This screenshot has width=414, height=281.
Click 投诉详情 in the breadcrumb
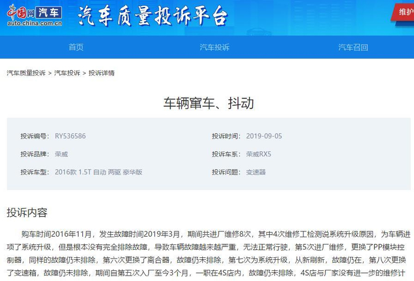101,73
